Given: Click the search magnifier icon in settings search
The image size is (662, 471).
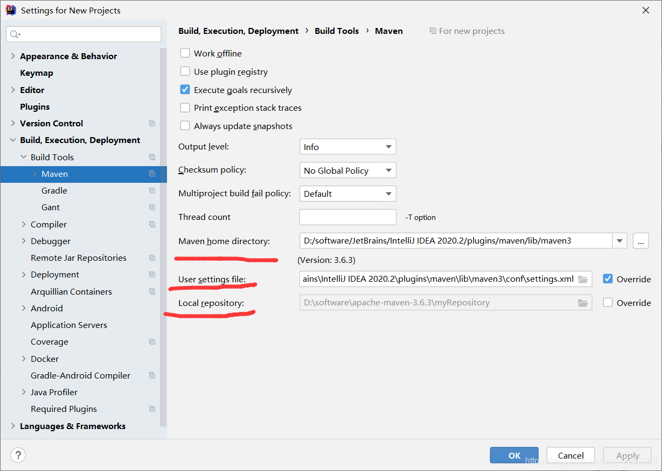Looking at the screenshot, I should pyautogui.click(x=15, y=34).
